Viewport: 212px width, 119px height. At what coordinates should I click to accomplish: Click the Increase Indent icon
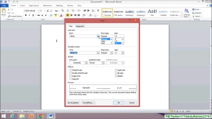[88, 11]
